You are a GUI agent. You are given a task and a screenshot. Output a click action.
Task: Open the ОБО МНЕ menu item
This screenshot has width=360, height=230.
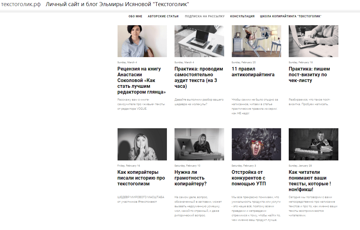click(135, 16)
